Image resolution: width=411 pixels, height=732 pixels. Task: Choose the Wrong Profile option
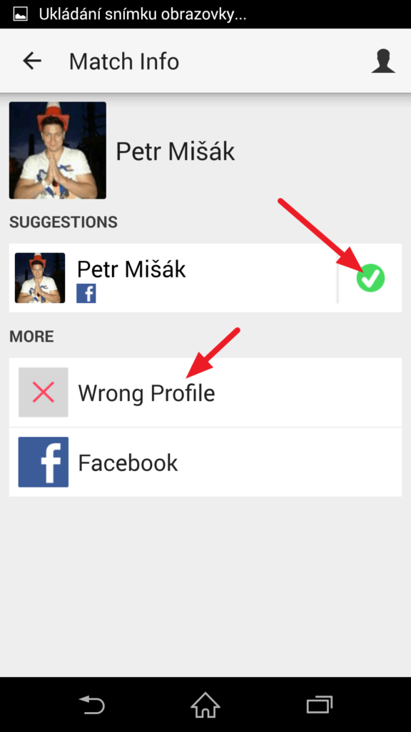point(205,392)
